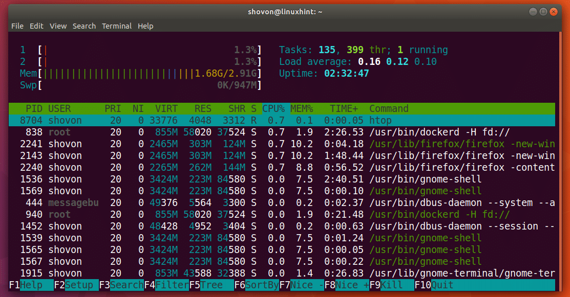Select dockerd process with PID 838

tap(282, 132)
